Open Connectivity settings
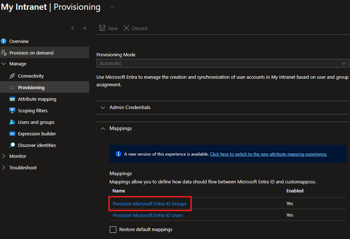Viewport: 350px width, 239px height. (31, 76)
